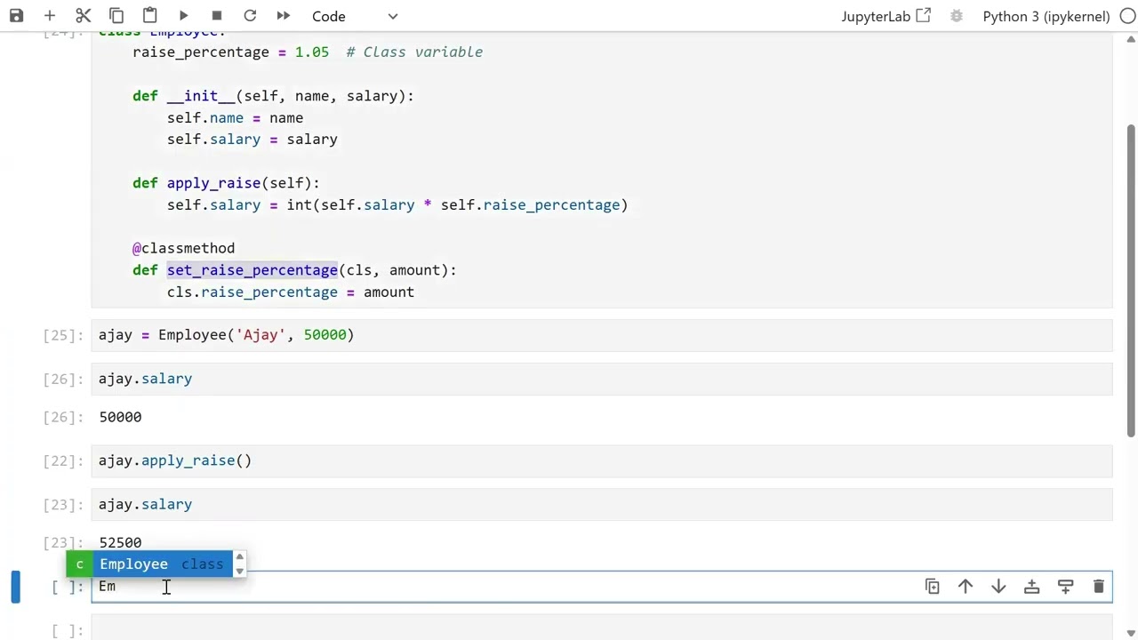Click the set_raise_percentage method name

tap(252, 270)
